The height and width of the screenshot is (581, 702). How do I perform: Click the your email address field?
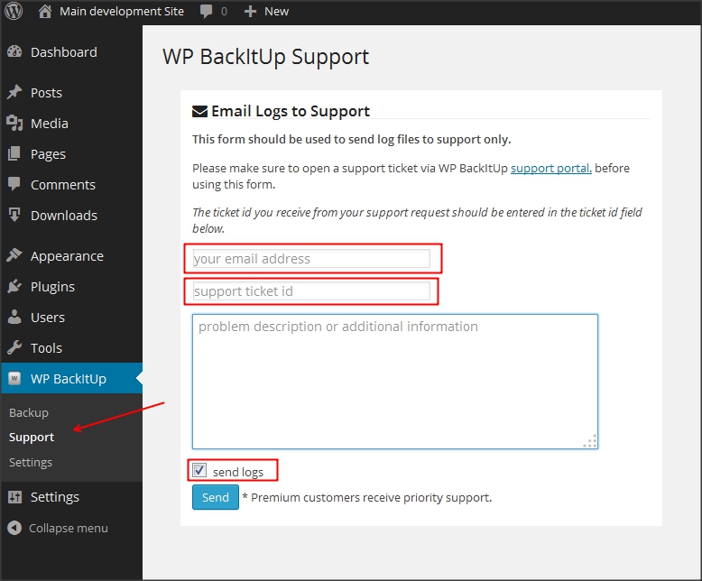pyautogui.click(x=311, y=259)
